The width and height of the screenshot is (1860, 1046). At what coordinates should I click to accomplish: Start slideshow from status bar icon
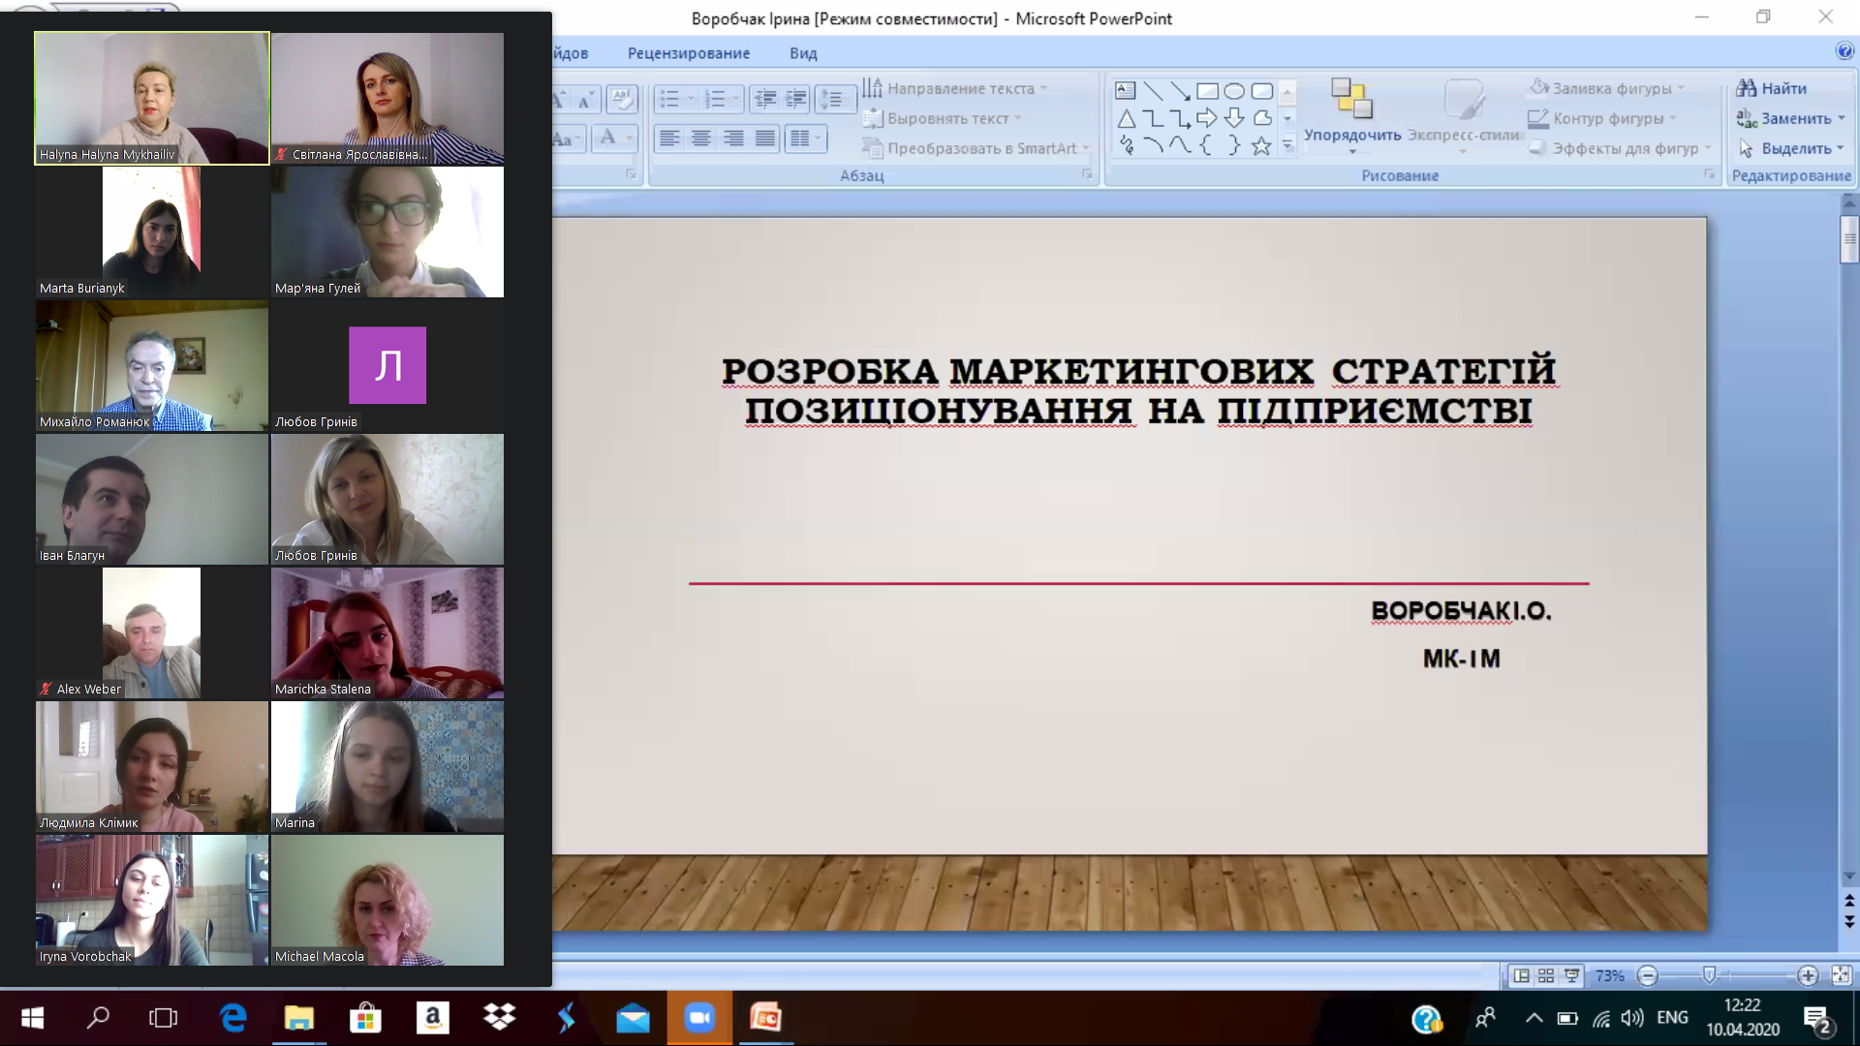[1571, 975]
